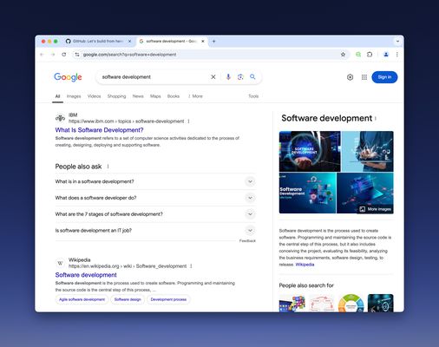The image size is (439, 347).
Task: Switch to the Images results tab
Action: pyautogui.click(x=74, y=96)
